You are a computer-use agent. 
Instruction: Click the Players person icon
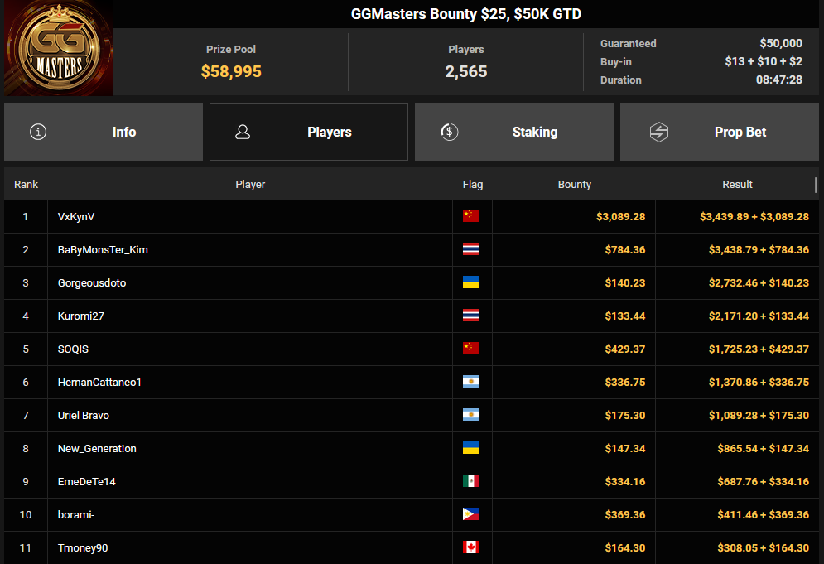pos(243,132)
